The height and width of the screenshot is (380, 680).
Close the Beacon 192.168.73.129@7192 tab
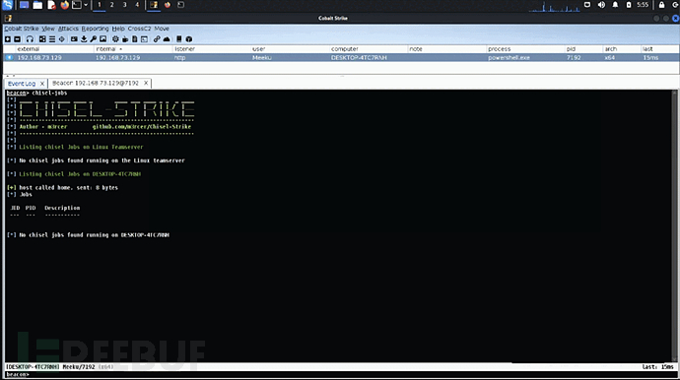click(x=146, y=83)
